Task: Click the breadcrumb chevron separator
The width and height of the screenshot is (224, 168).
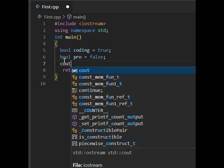Action: pyautogui.click(x=64, y=17)
